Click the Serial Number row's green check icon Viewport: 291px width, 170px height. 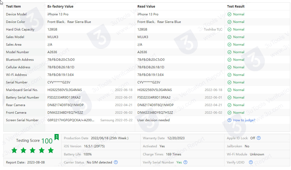pos(229,82)
